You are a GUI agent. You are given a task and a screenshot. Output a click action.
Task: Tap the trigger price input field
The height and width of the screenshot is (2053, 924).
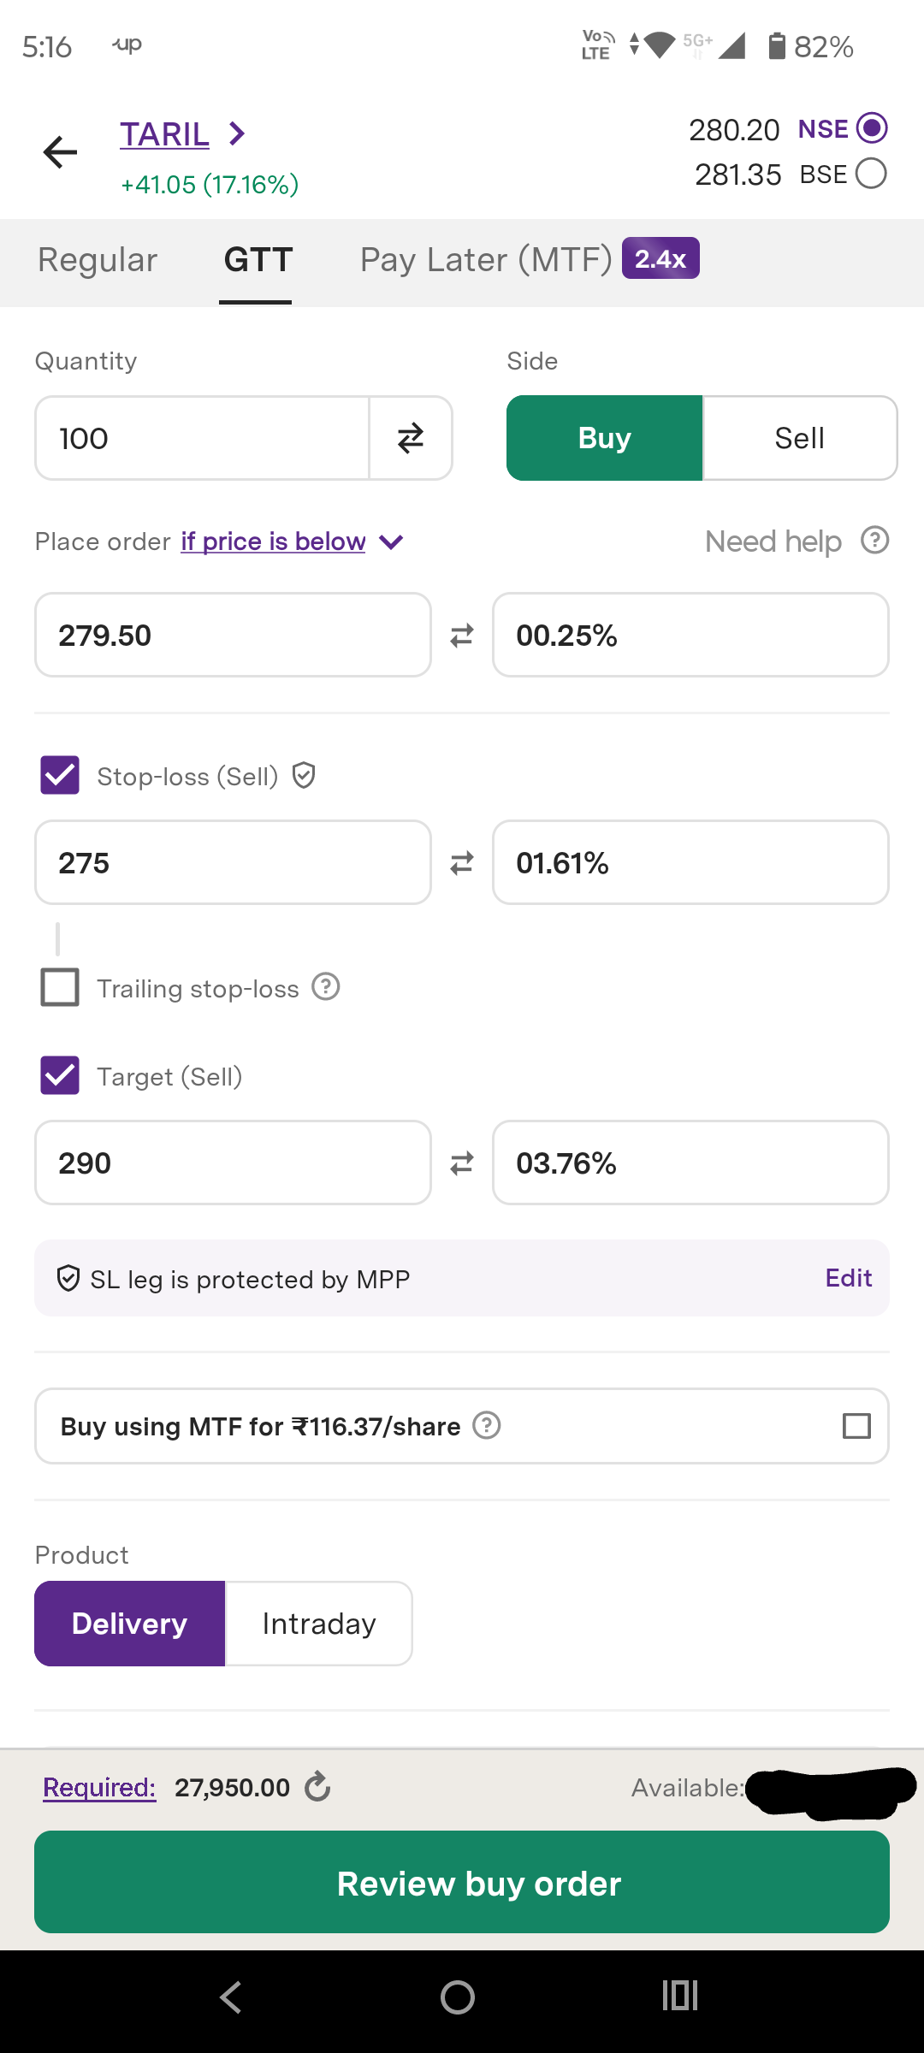[233, 636]
